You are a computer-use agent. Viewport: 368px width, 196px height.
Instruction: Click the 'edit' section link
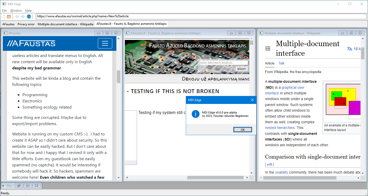(x=269, y=164)
